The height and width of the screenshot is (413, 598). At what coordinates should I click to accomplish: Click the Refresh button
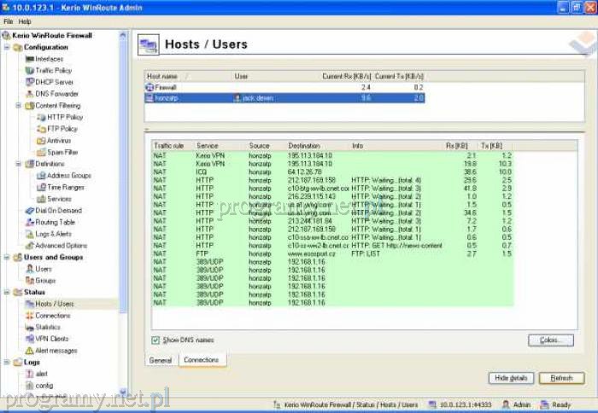click(561, 378)
